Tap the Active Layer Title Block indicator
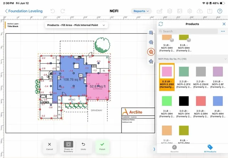The width and height of the screenshot is (228, 158). tap(12, 25)
